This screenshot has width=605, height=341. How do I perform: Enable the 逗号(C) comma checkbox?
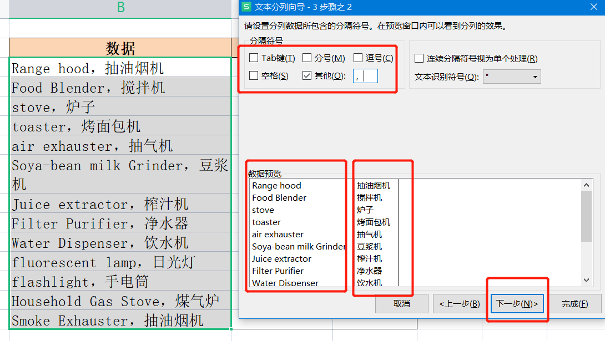(358, 58)
